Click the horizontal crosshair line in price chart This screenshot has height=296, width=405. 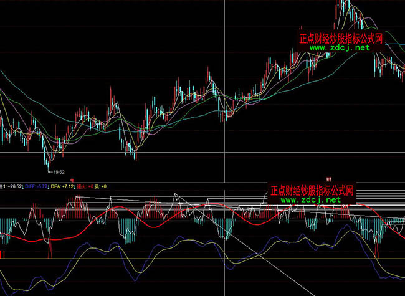point(125,152)
